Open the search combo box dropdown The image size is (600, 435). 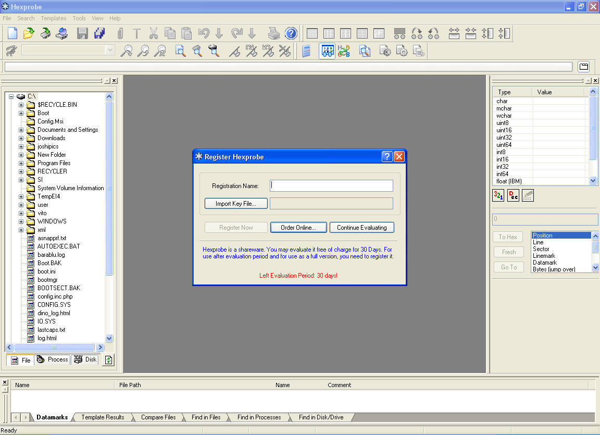pos(110,50)
